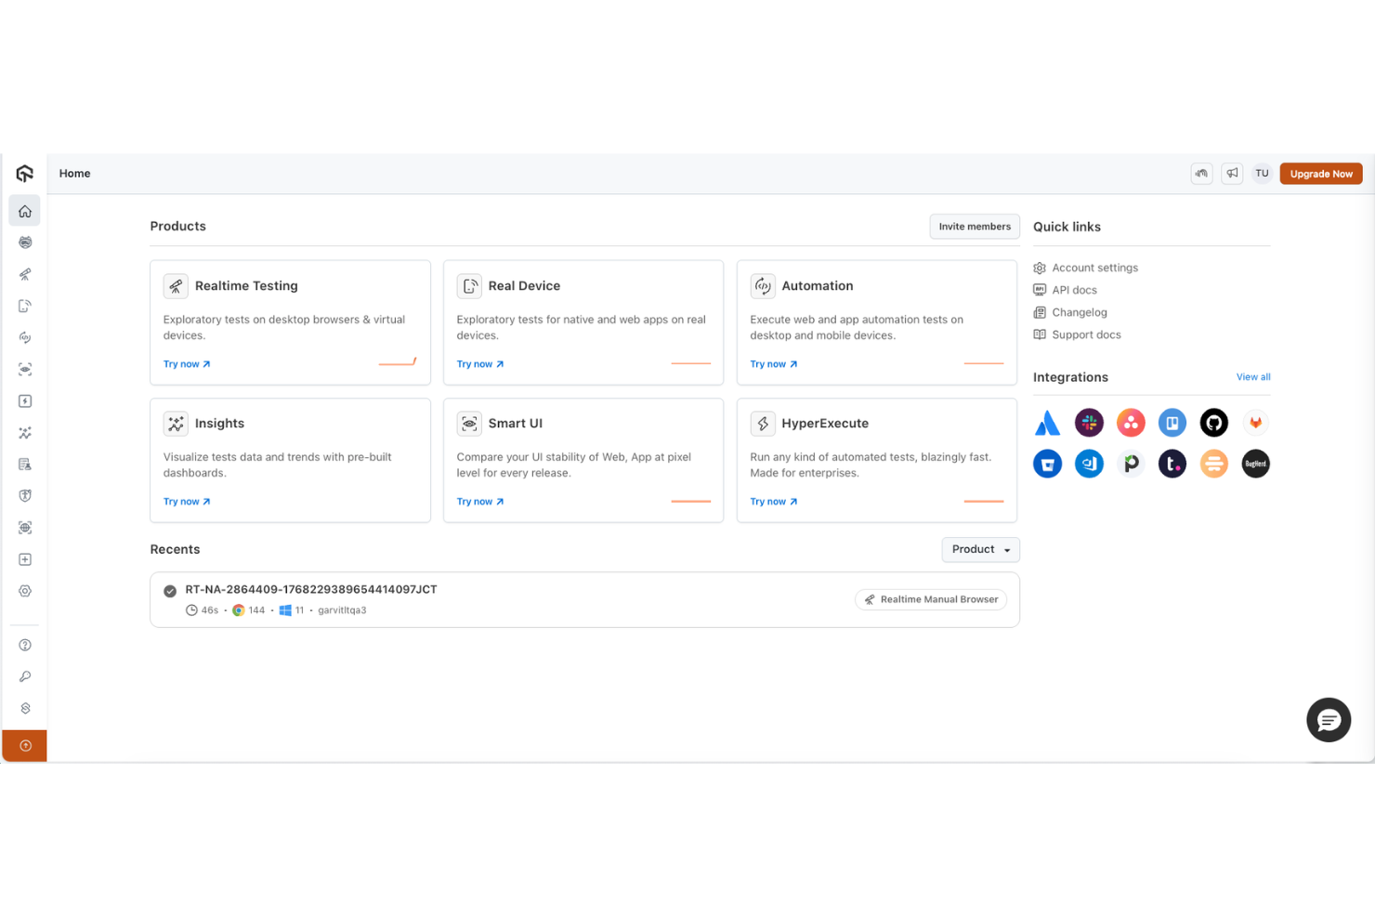Click the Automation card title

818,286
